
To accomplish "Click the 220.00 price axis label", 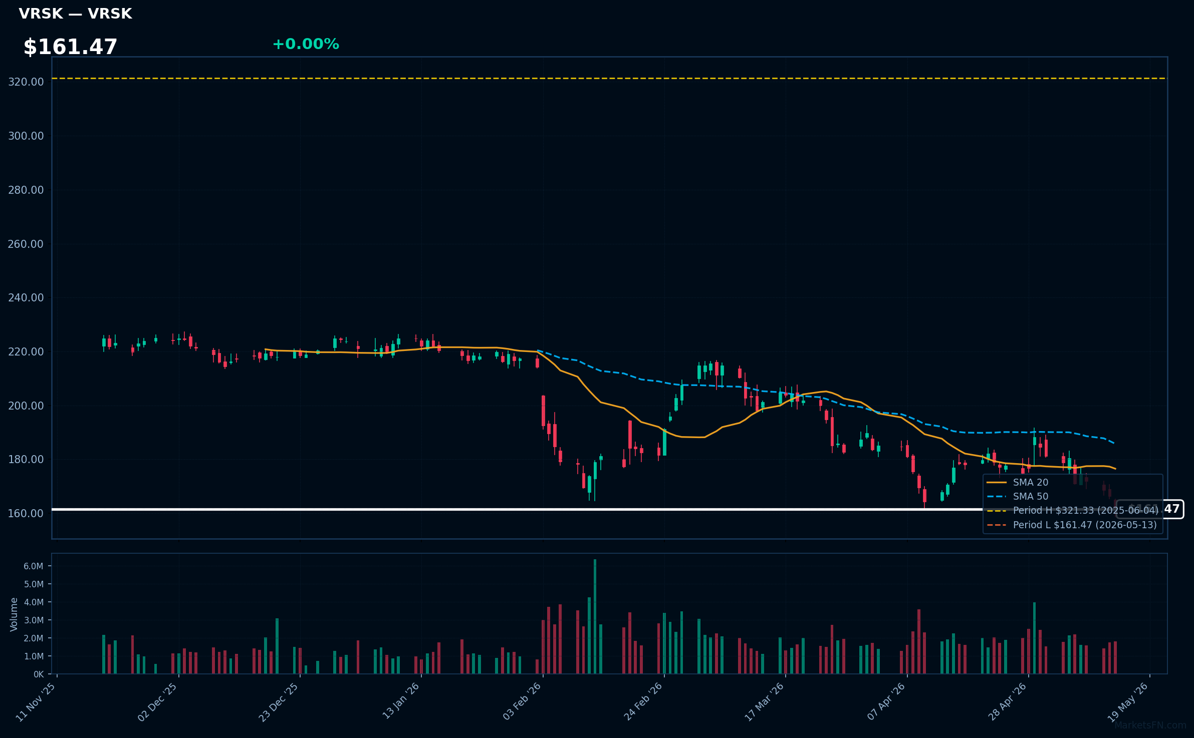I will click(26, 351).
